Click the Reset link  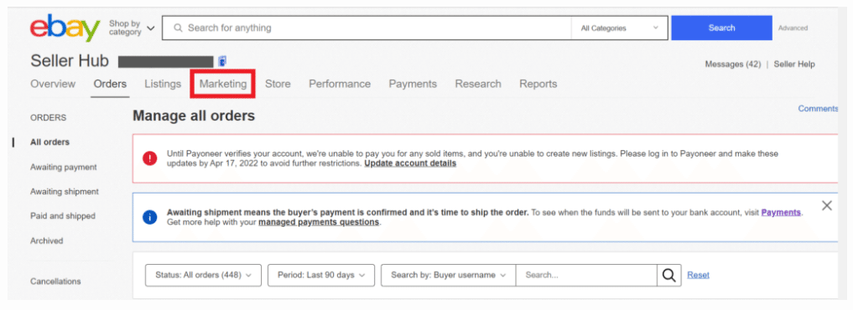(698, 275)
